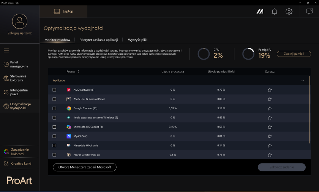This screenshot has height=192, width=319.
Task: Tick the Microsoft 365 Copilot checkbox
Action: 54,127
